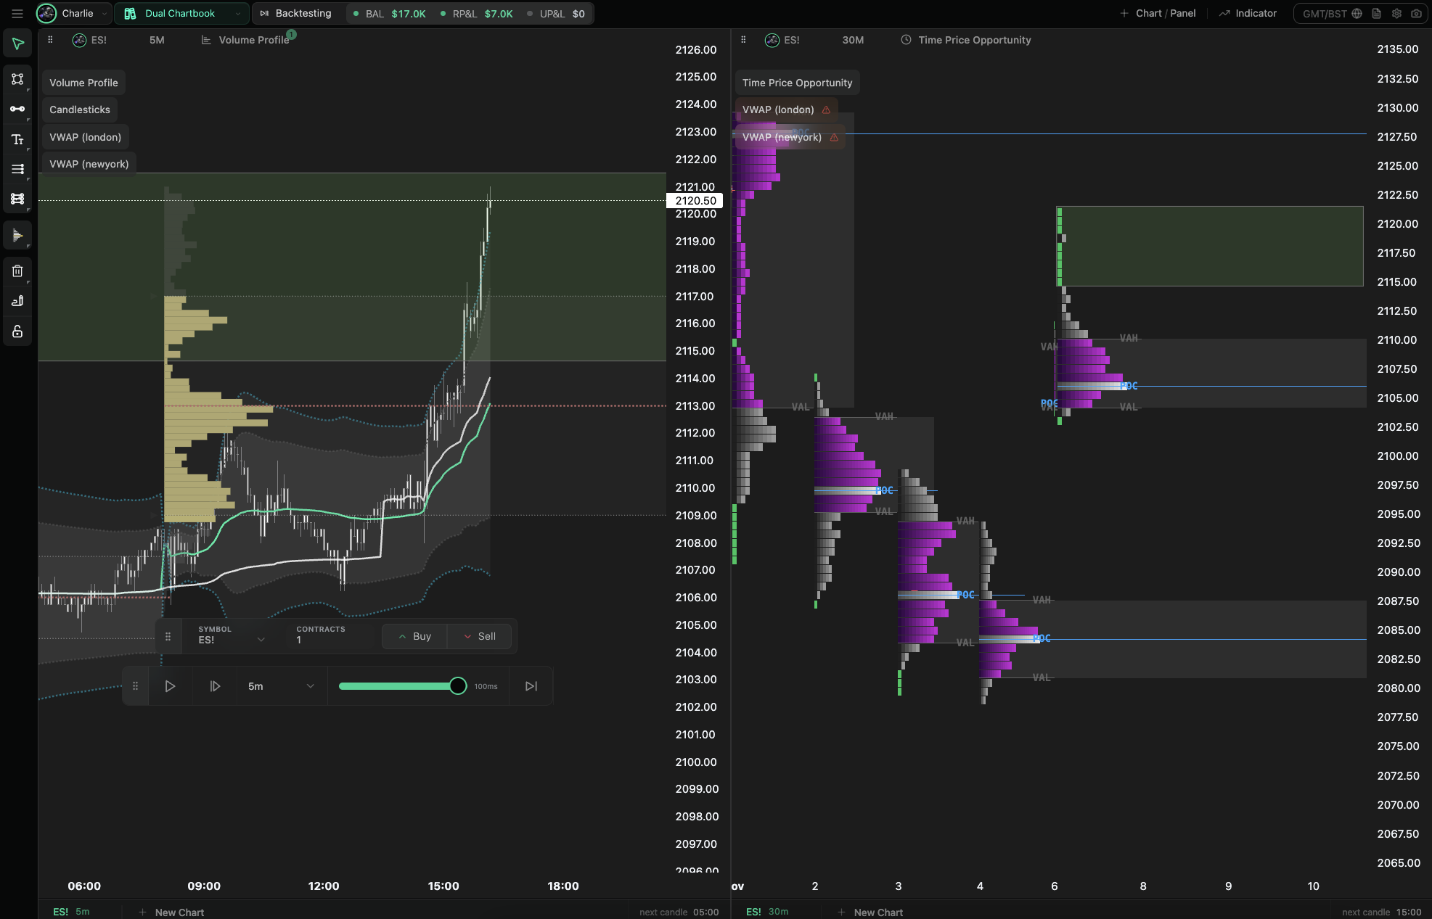1432x919 pixels.
Task: Toggle left chart VWAP (newyork) label
Action: [89, 164]
